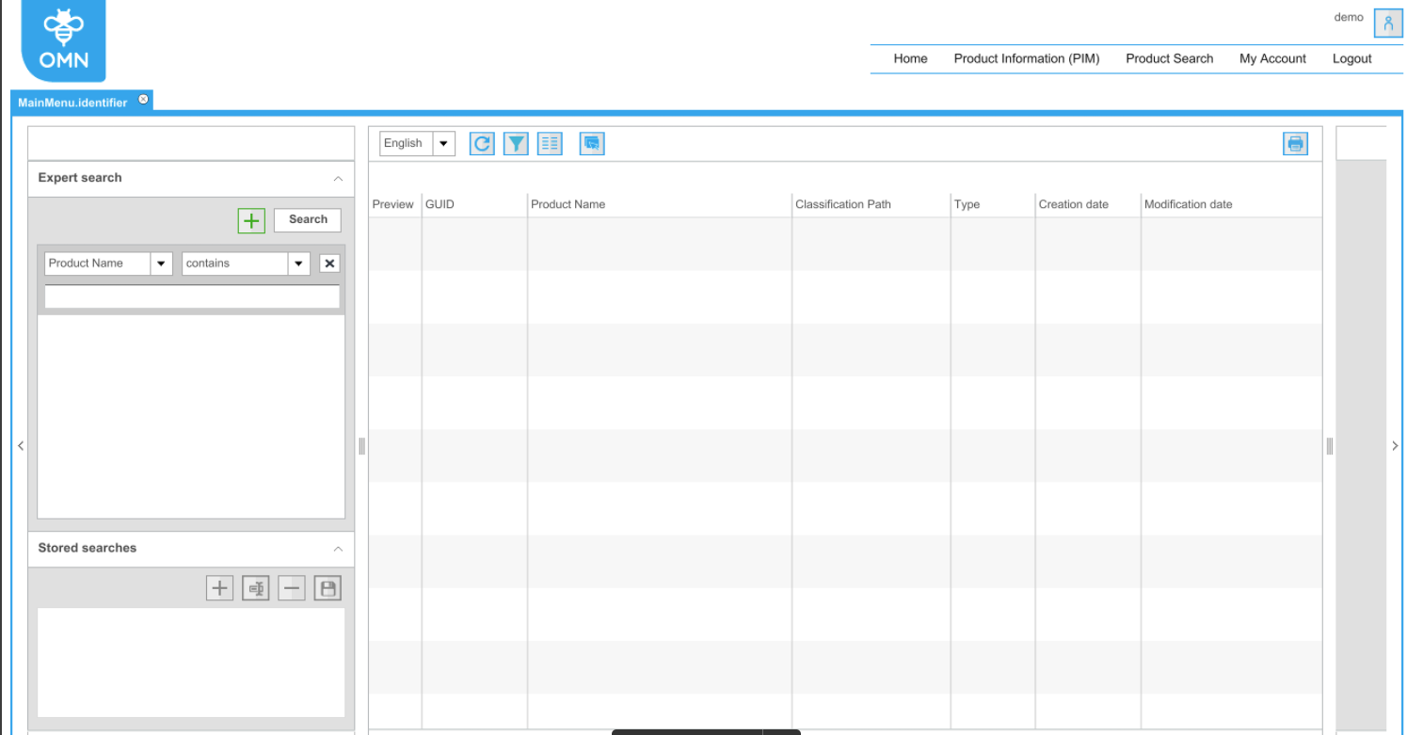The width and height of the screenshot is (1407, 735).
Task: Click the Search button
Action: pos(307,219)
